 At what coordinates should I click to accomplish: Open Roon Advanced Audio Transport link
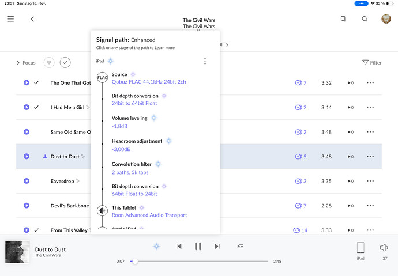pos(149,215)
